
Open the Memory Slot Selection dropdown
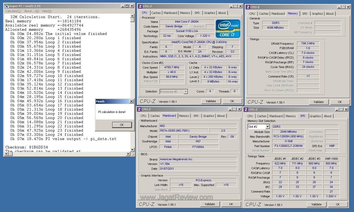[x=268, y=127]
